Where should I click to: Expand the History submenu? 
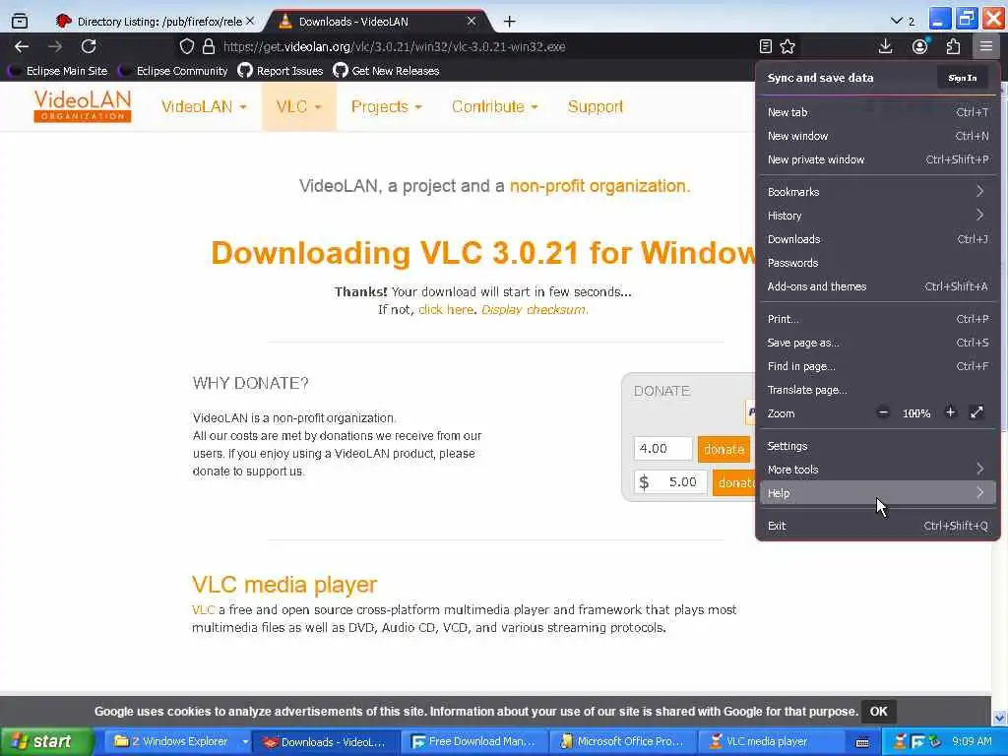877,216
